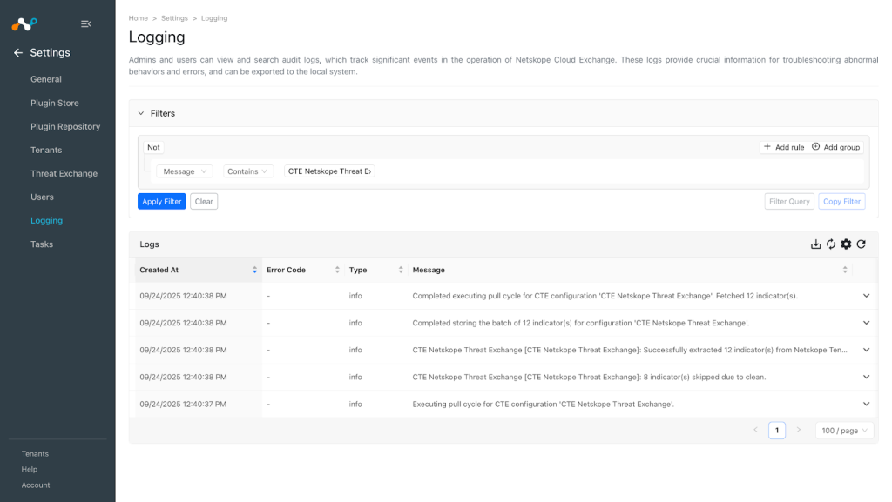
Task: Sort by Message column arrows
Action: (845, 271)
